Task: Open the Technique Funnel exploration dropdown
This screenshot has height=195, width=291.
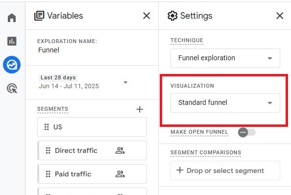Action: [x=225, y=58]
